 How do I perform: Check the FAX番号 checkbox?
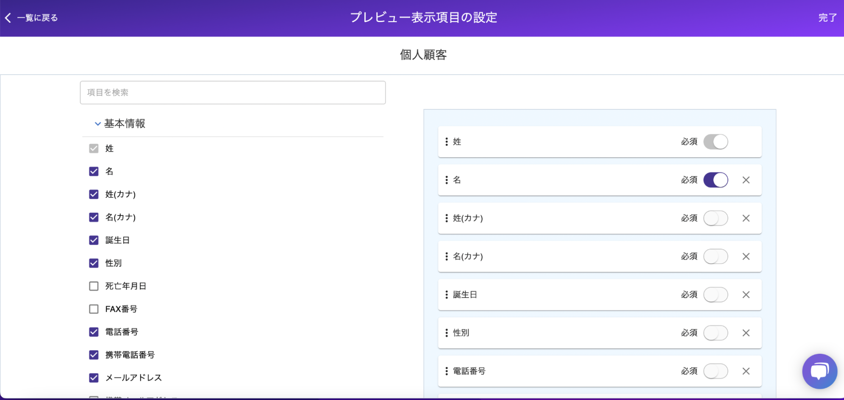(94, 309)
